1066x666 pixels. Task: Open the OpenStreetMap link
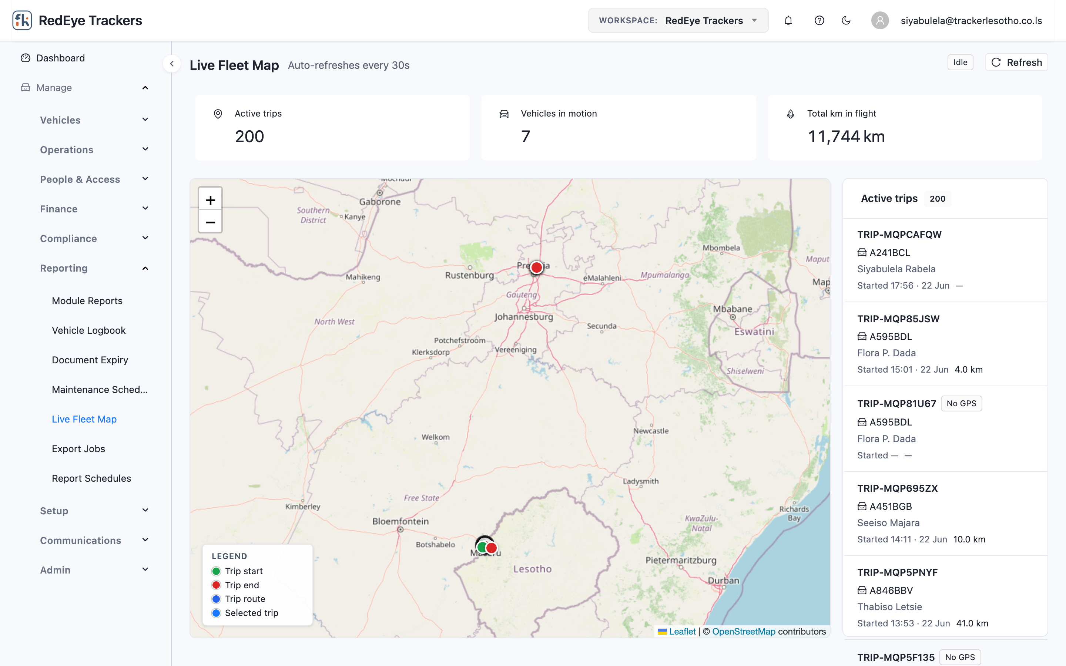pyautogui.click(x=744, y=631)
